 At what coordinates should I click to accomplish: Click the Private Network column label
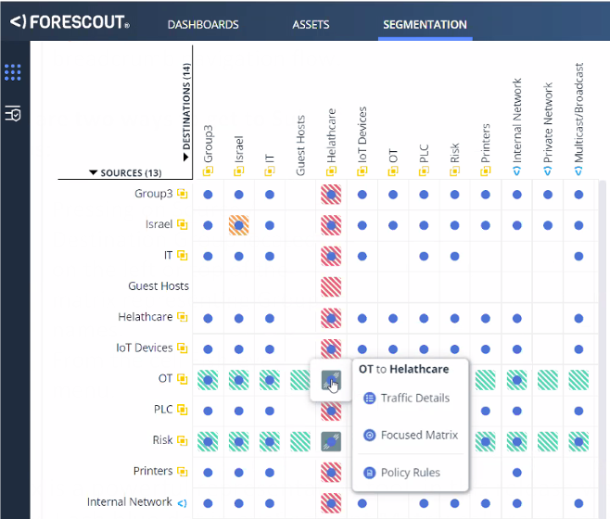[548, 122]
